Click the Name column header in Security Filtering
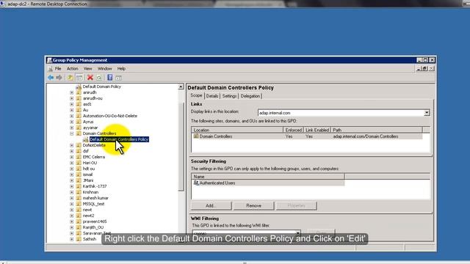 coord(267,177)
